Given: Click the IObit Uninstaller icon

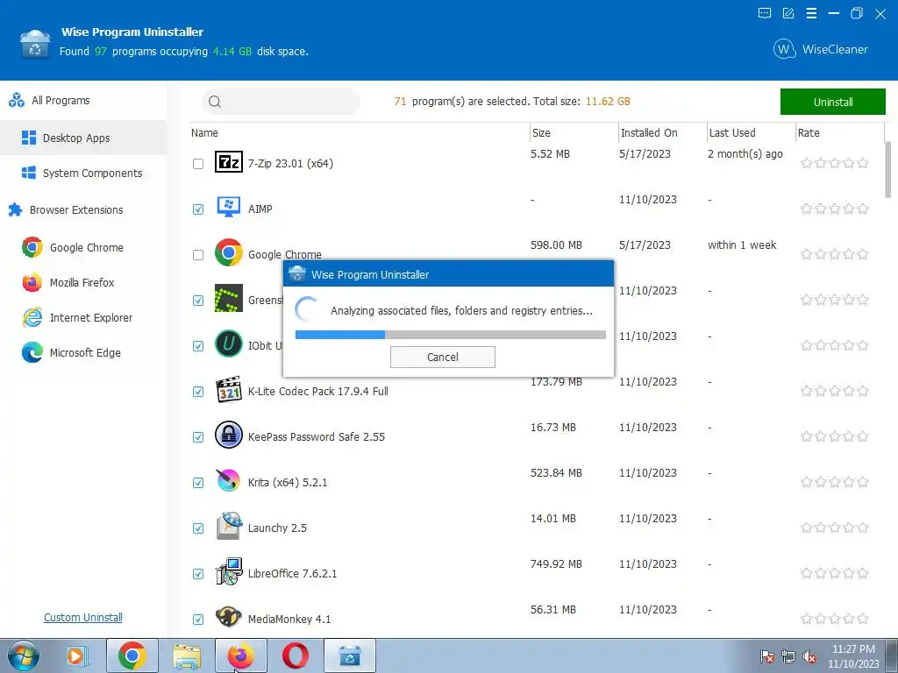Looking at the screenshot, I should click(x=229, y=344).
